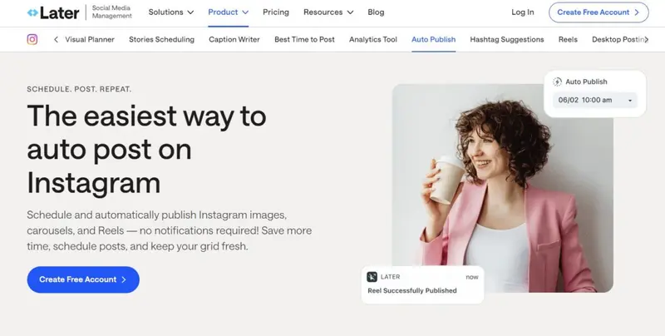Viewport: 665px width, 336px height.
Task: Open the Hashtag Suggestions tab
Action: (x=506, y=39)
